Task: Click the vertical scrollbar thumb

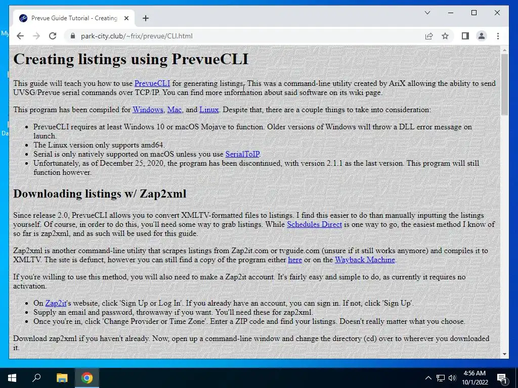Action: (504, 85)
